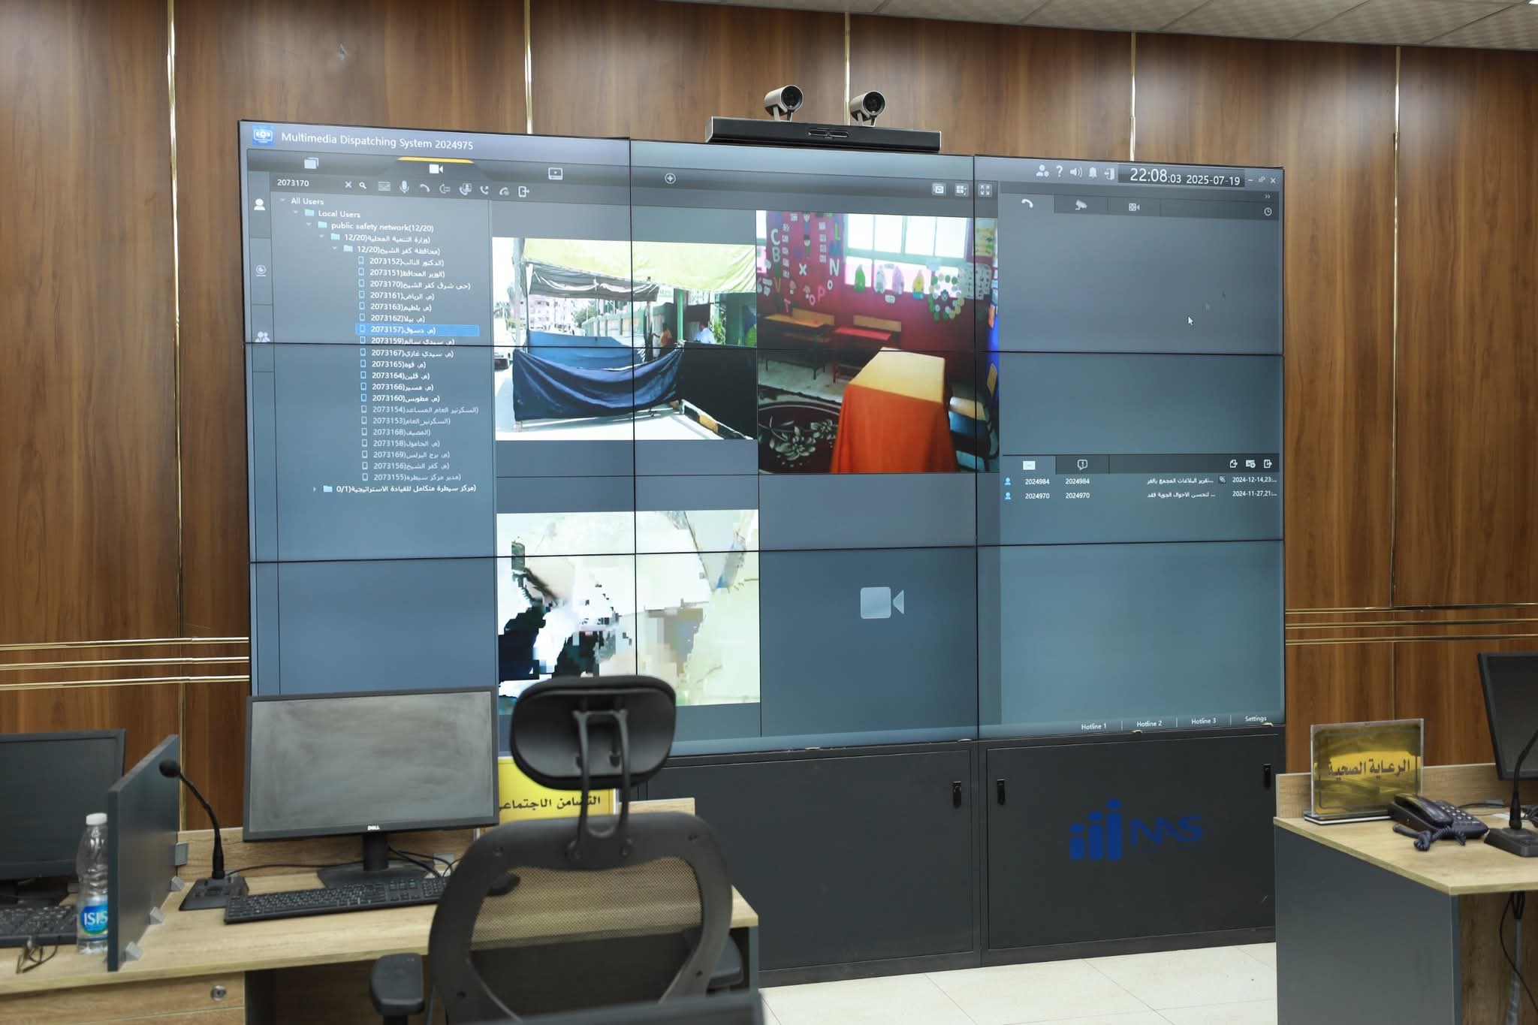Click the logout door icon in title bar
The height and width of the screenshot is (1025, 1538).
[x=1109, y=173]
